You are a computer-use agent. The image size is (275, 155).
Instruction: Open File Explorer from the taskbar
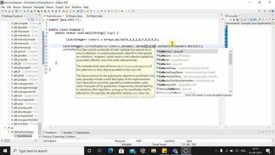tap(154, 151)
